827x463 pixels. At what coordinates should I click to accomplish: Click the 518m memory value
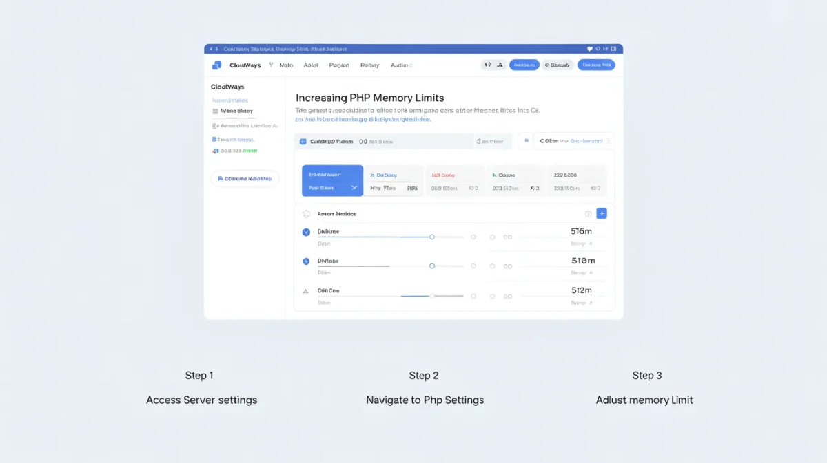tap(583, 261)
